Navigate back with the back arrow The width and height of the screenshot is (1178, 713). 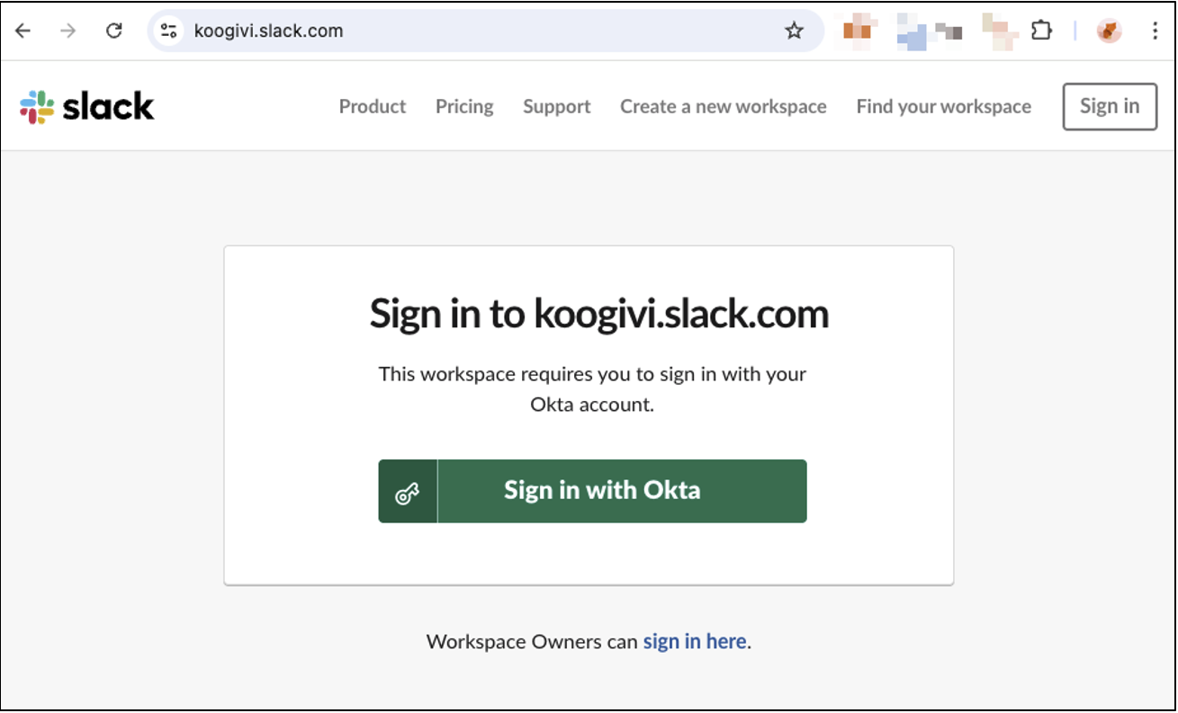click(22, 30)
